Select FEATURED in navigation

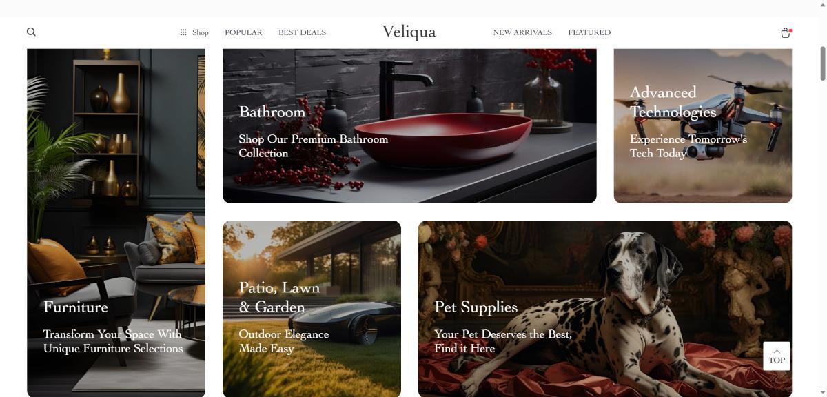pos(589,32)
